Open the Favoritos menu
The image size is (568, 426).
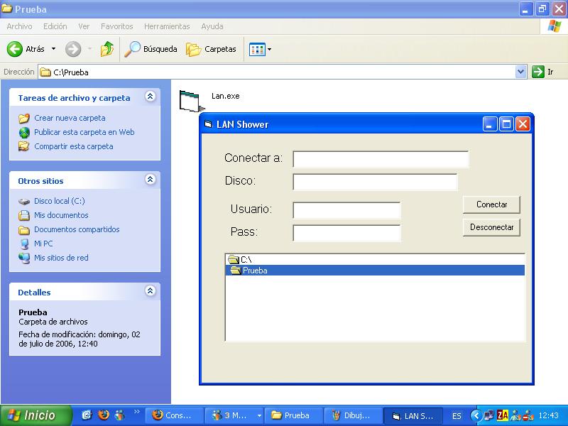(116, 26)
